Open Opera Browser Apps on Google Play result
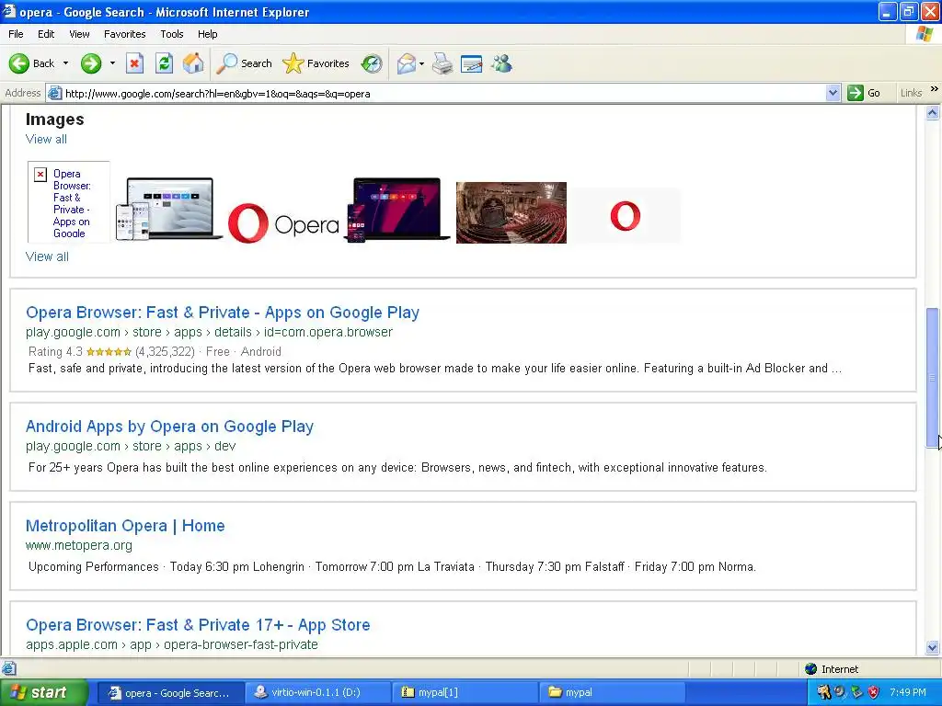This screenshot has width=942, height=706. pos(223,313)
